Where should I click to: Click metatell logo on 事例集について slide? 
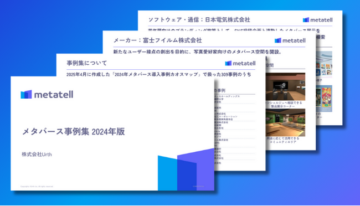pos(240,63)
